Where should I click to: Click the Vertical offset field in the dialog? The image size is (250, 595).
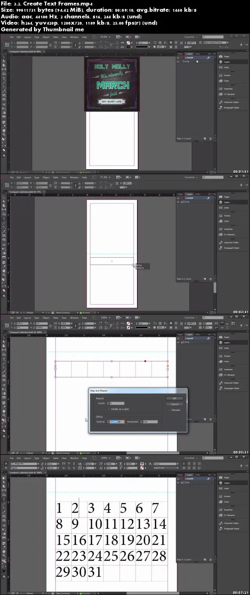point(117,422)
